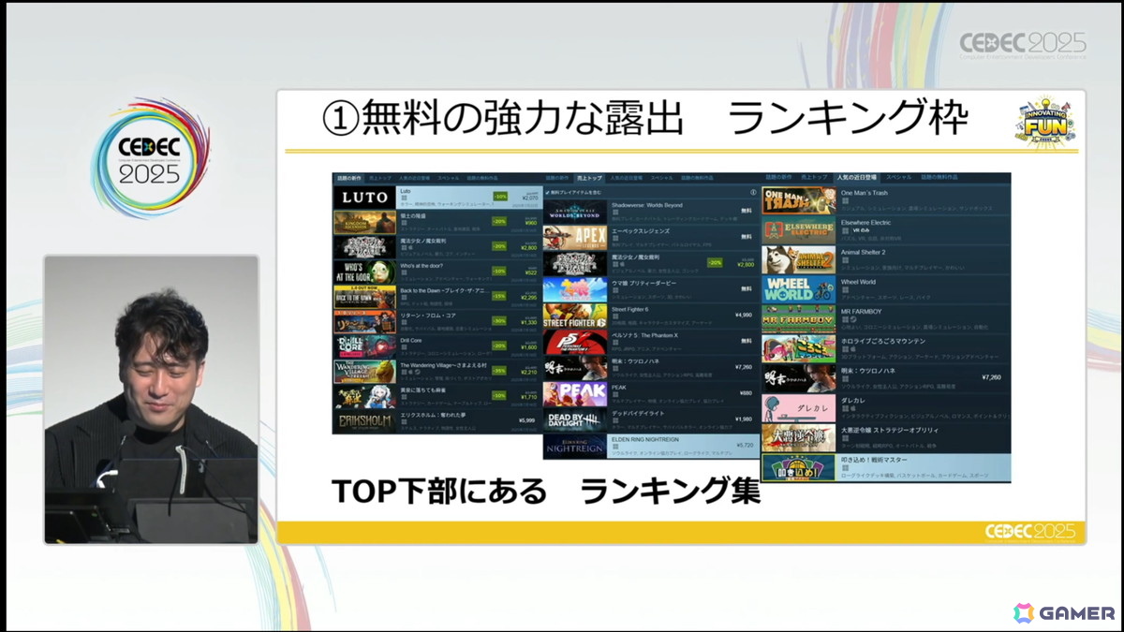This screenshot has height=632, width=1124.
Task: Click the -35% discount badge on The Wandering Village
Action: tap(500, 372)
